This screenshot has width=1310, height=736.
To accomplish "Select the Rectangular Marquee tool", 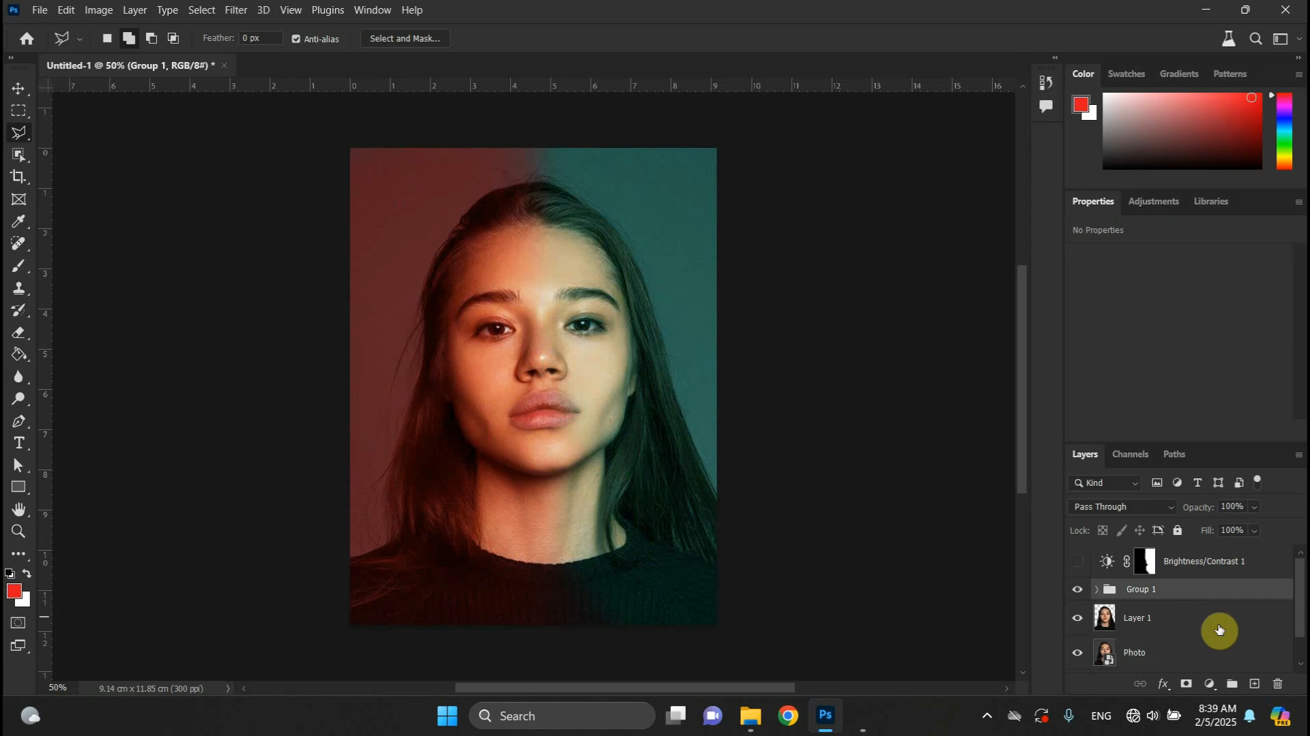I will click(x=18, y=110).
